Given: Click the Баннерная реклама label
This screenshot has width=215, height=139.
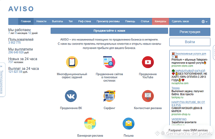Looking at the screenshot, I should click(x=90, y=136).
